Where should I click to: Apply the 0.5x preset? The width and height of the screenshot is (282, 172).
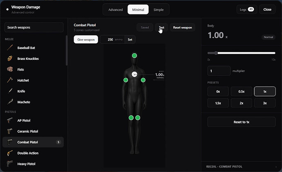(x=242, y=91)
